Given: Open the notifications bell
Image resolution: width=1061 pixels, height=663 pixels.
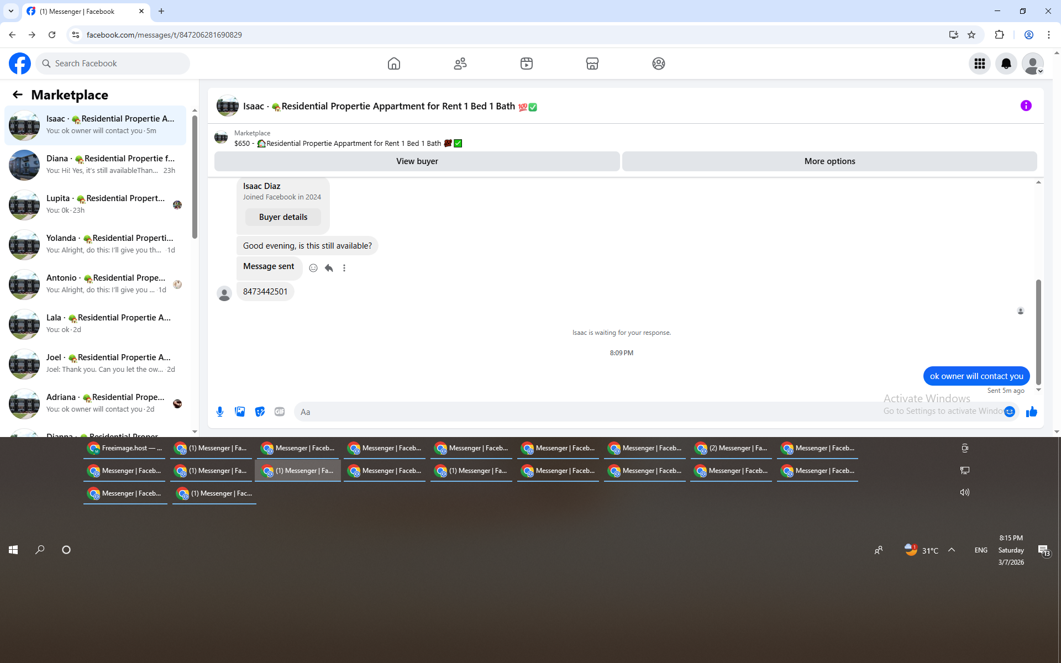Looking at the screenshot, I should pyautogui.click(x=1006, y=64).
